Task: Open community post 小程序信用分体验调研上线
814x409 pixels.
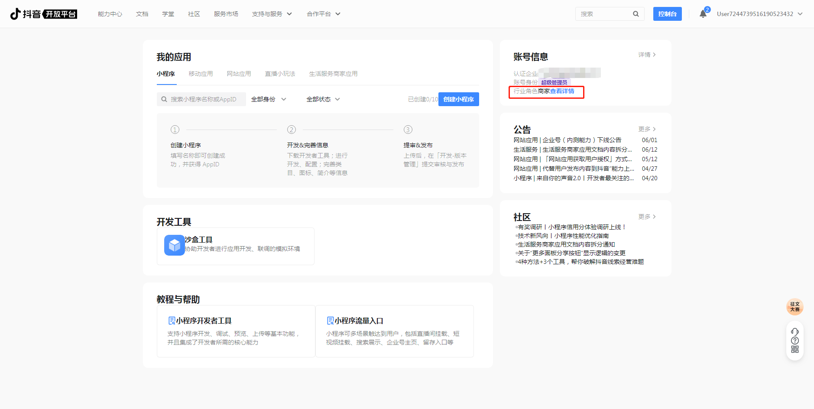Action: 572,227
